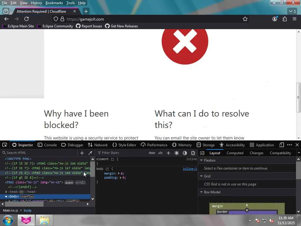Reload the current page
The height and width of the screenshot is (226, 301).
(x=26, y=19)
